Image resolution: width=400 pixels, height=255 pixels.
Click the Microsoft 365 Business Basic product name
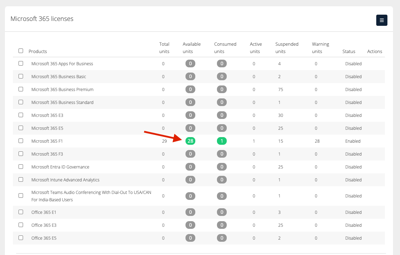(59, 77)
